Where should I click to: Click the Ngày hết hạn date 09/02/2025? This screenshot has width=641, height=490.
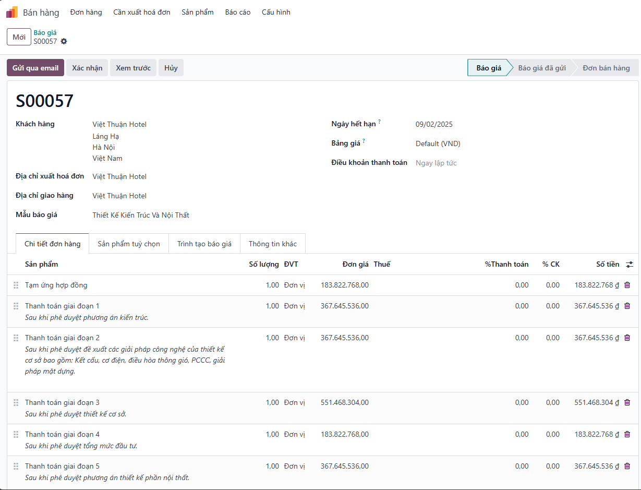[434, 124]
